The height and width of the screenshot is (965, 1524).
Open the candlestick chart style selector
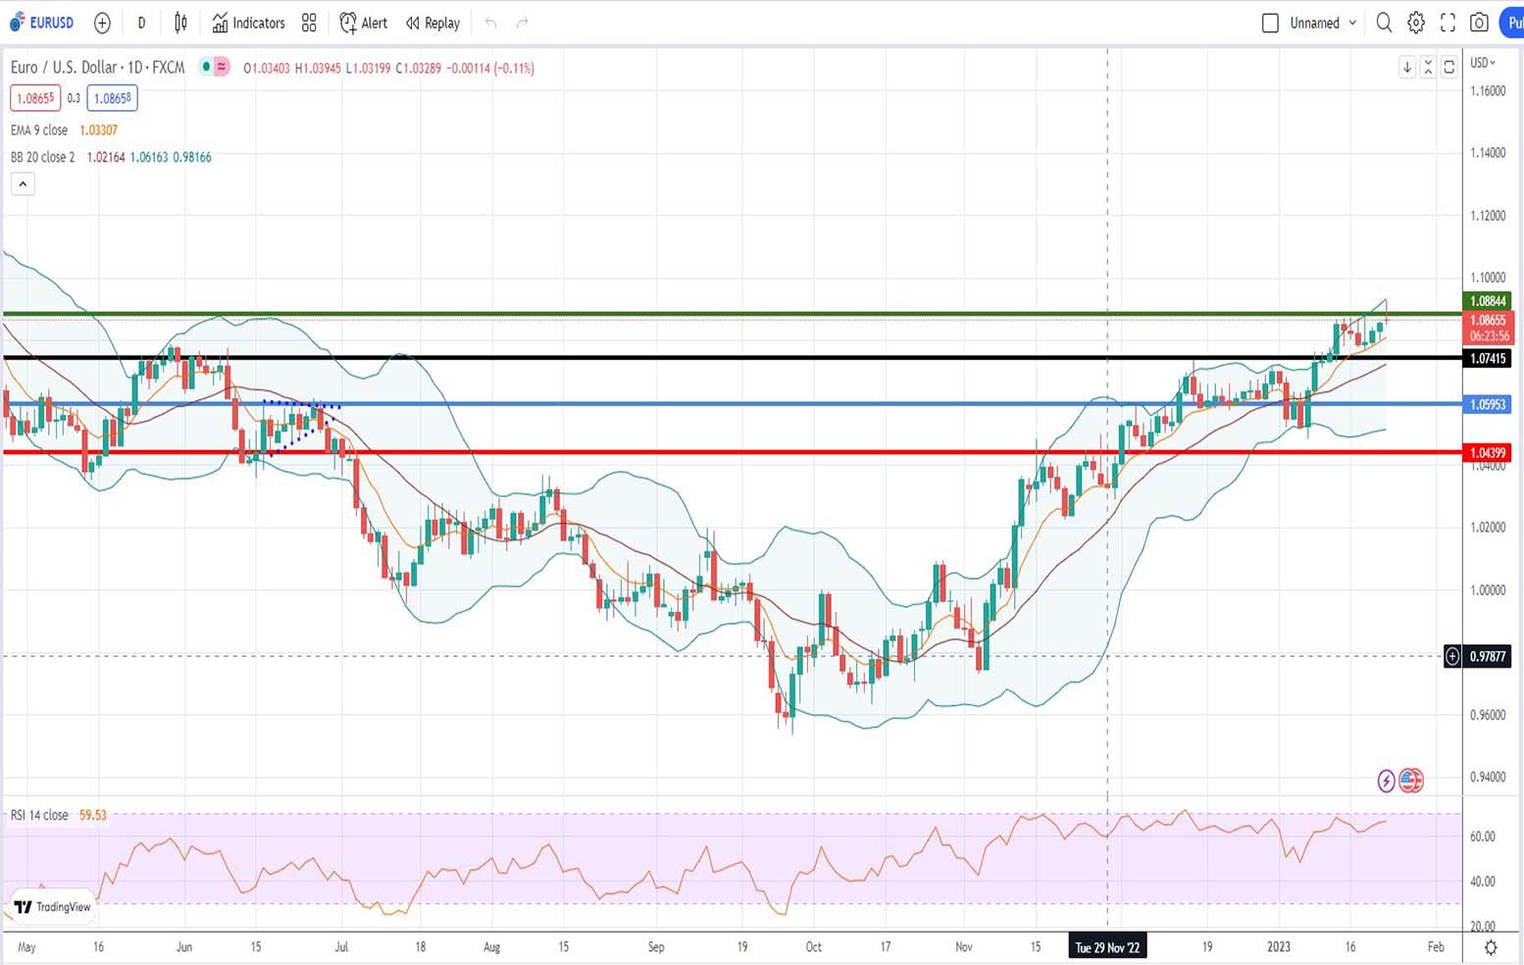[180, 23]
